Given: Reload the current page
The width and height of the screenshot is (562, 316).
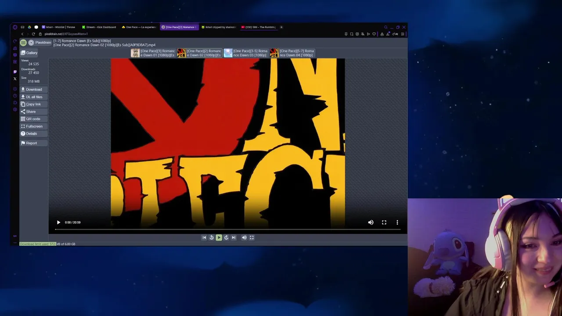Looking at the screenshot, I should (33, 34).
